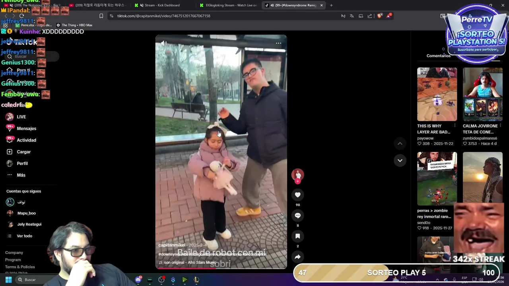Open a new browser tab
Screen dimensions: 509x286
[331, 5]
